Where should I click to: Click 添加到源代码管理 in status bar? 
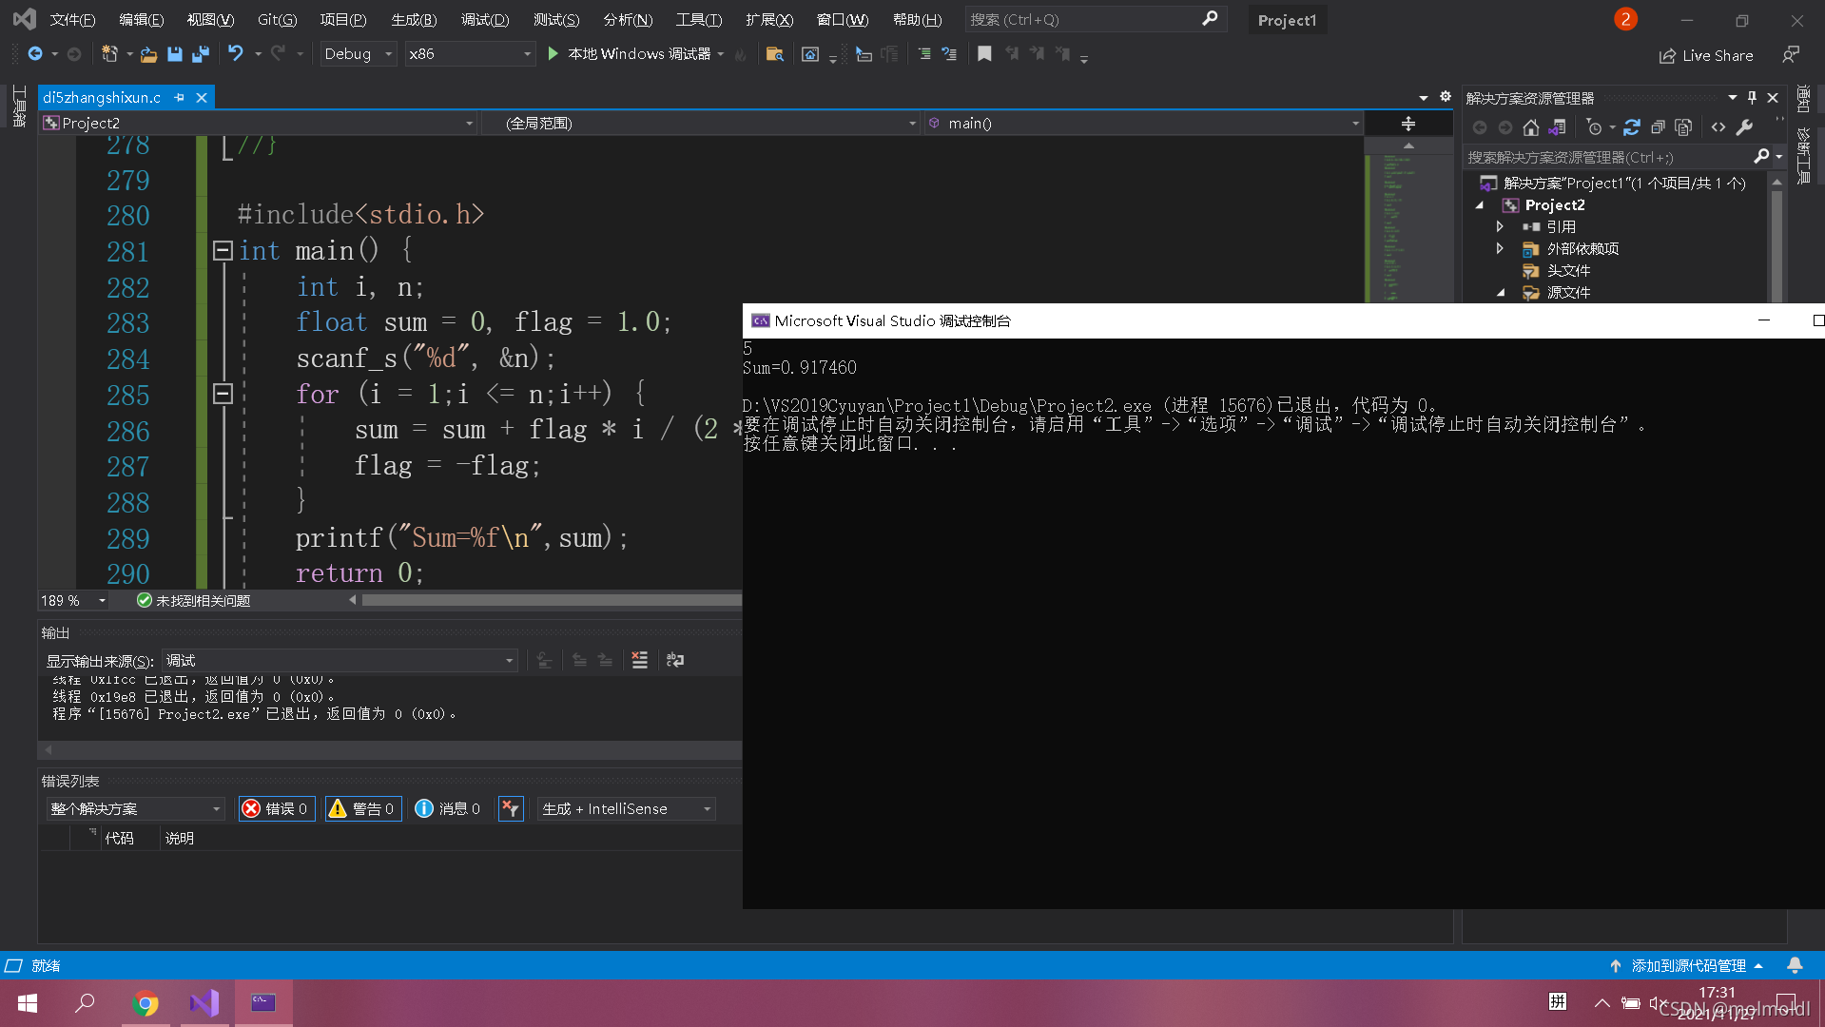click(1687, 965)
